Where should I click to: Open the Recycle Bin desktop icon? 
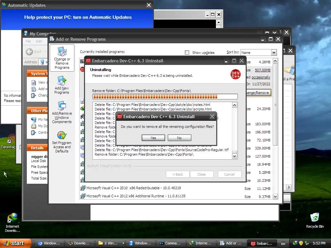(x=315, y=220)
